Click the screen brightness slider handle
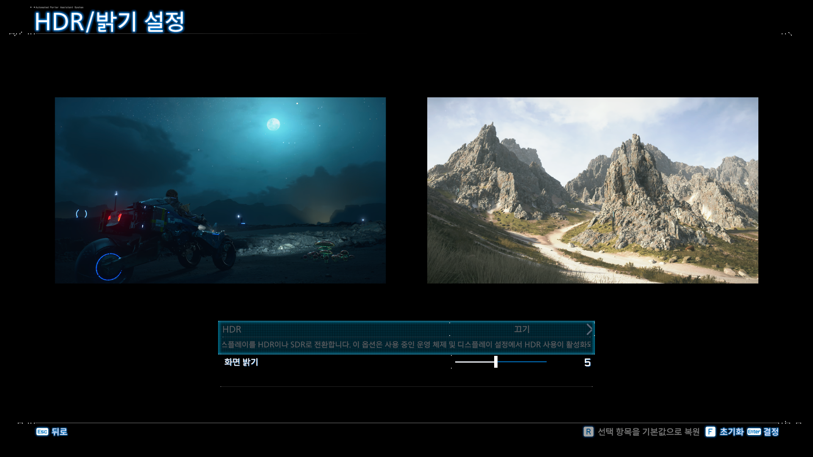Image resolution: width=813 pixels, height=457 pixels. [495, 362]
